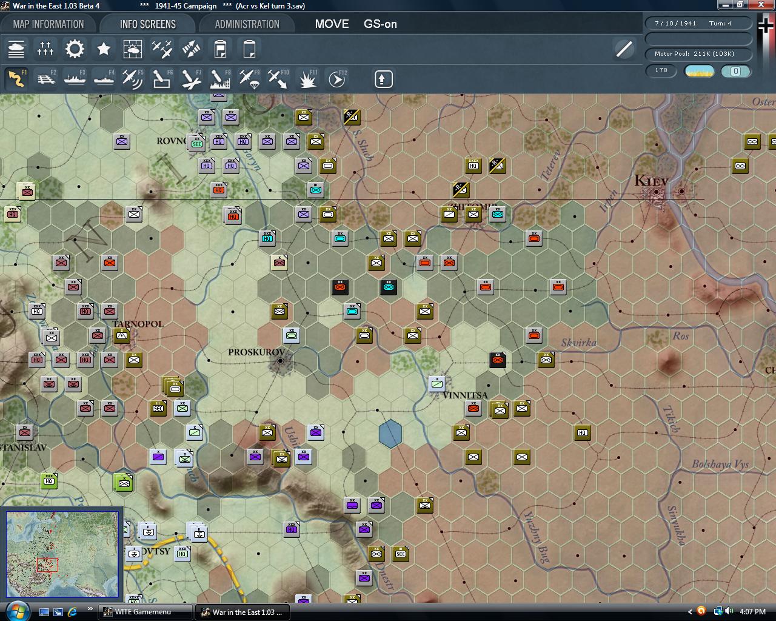Click the F7 airfield attack icon

click(190, 79)
